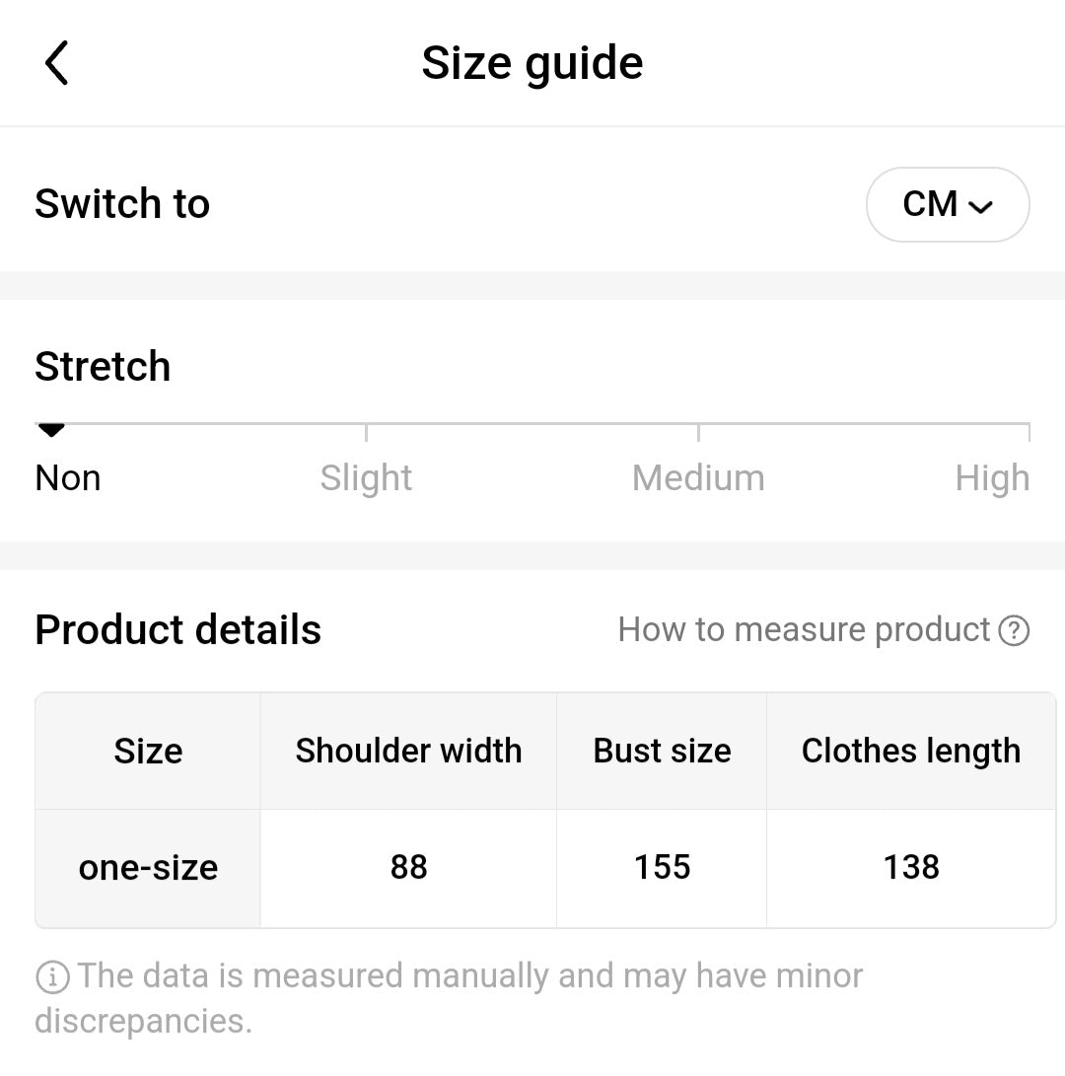
Task: Open How to measure product link
Action: point(804,630)
